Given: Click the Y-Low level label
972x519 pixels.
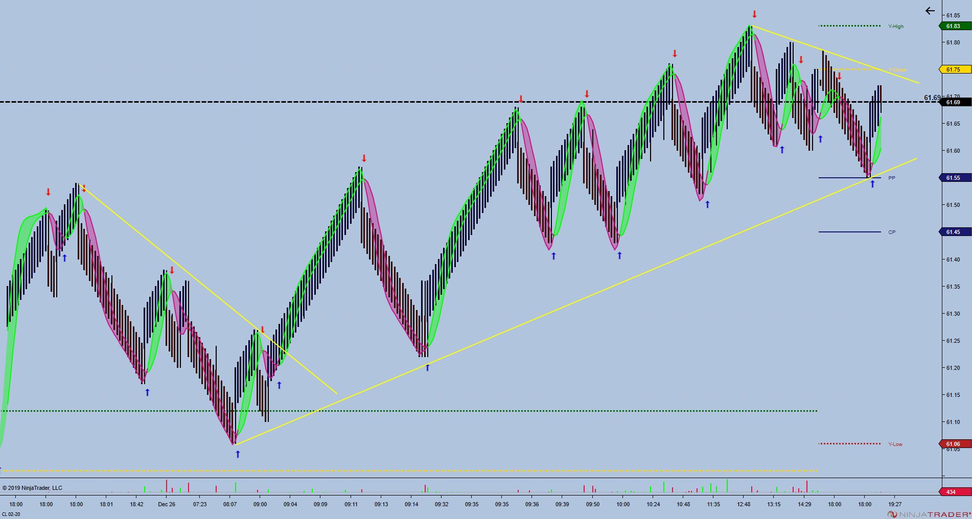Looking at the screenshot, I should [x=895, y=444].
